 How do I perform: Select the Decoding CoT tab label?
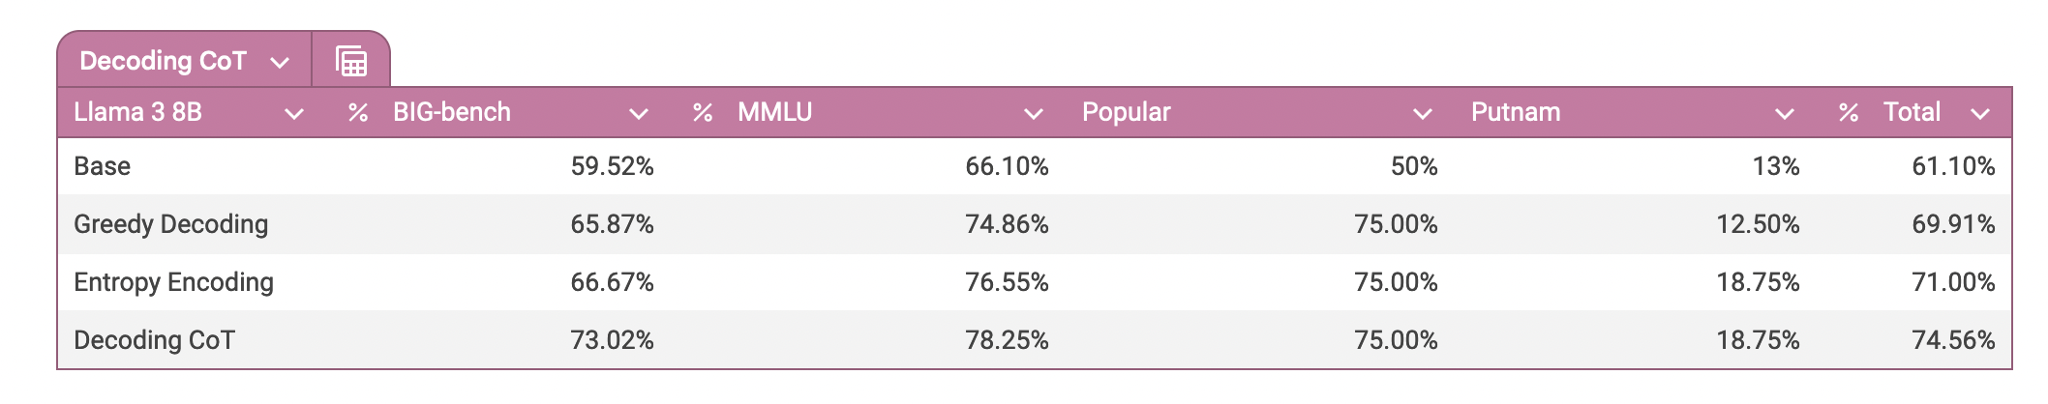(163, 61)
